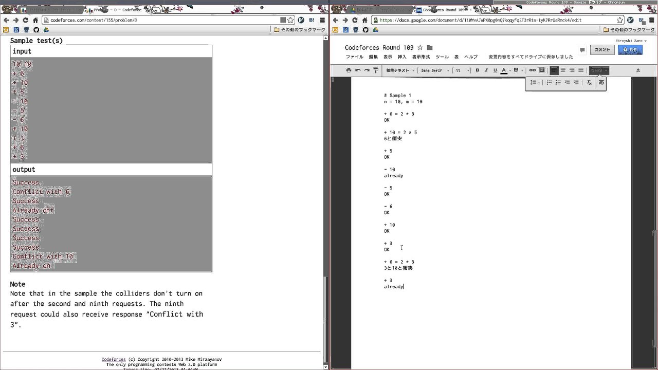This screenshot has width=658, height=370.
Task: Open the folder icon next to document title
Action: [430, 48]
